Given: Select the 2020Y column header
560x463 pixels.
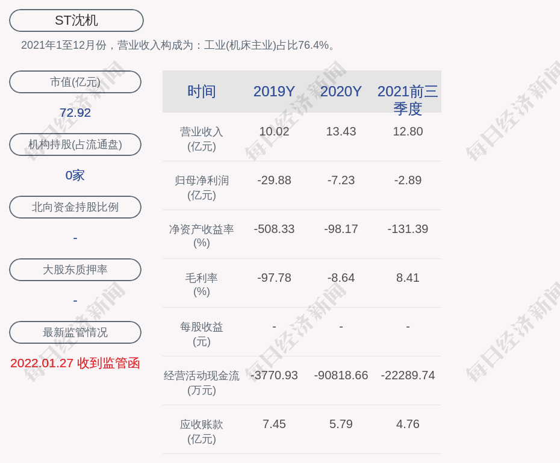Looking at the screenshot, I should click(341, 92).
